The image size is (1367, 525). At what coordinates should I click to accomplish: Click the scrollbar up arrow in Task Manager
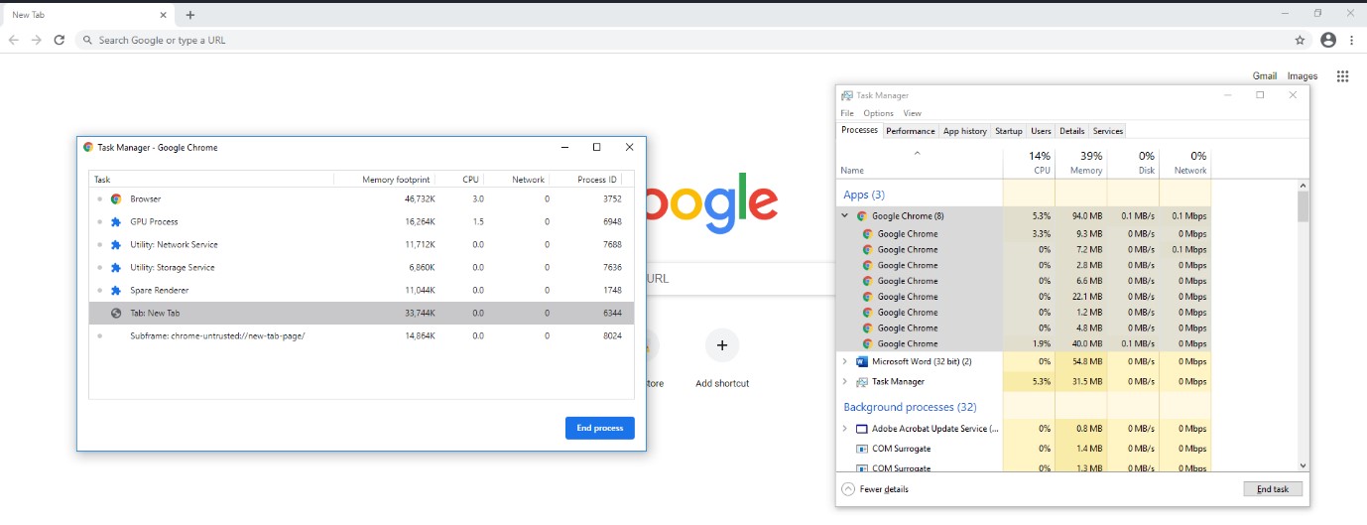click(x=1304, y=186)
